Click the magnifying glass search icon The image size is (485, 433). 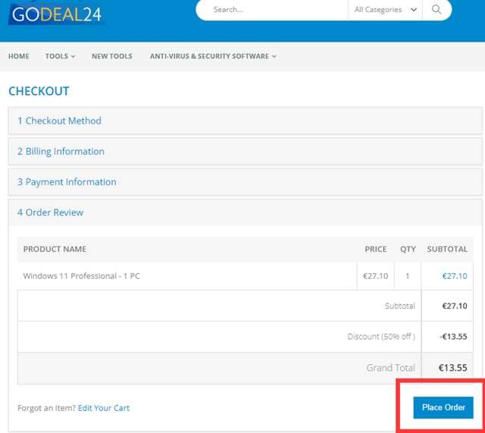coord(436,10)
